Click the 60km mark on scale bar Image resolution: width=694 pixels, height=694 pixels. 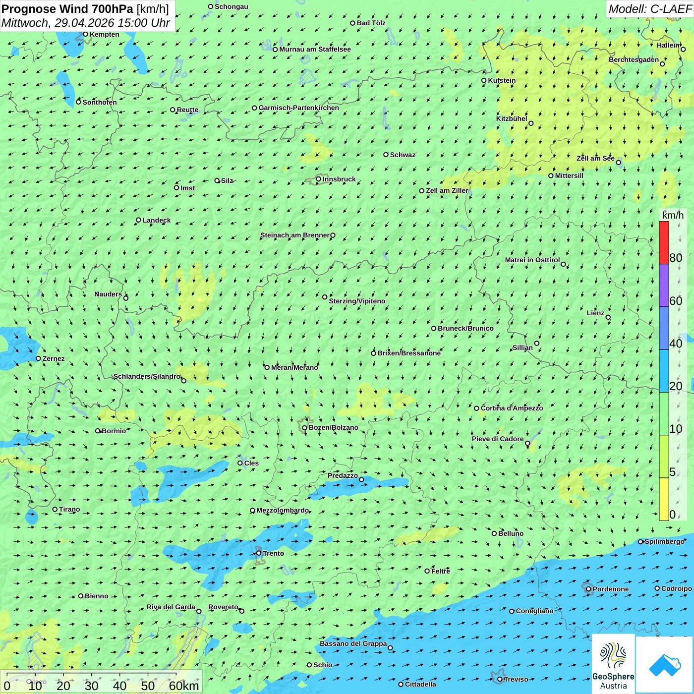point(183,686)
